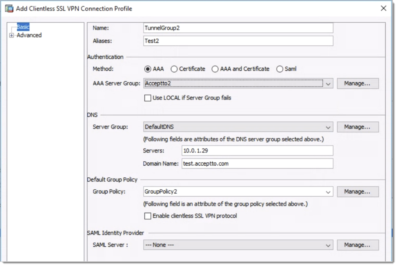This screenshot has width=397, height=266.
Task: Click the 'SAML Identity Provider' heading
Action: [115, 233]
